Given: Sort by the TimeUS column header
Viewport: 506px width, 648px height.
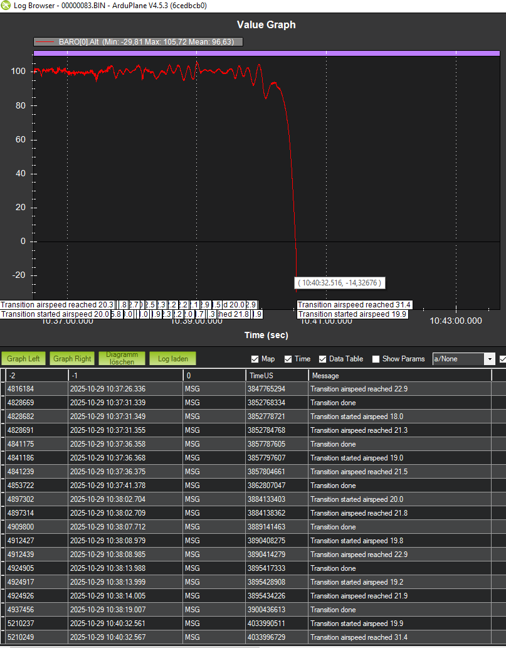Looking at the screenshot, I should click(276, 375).
